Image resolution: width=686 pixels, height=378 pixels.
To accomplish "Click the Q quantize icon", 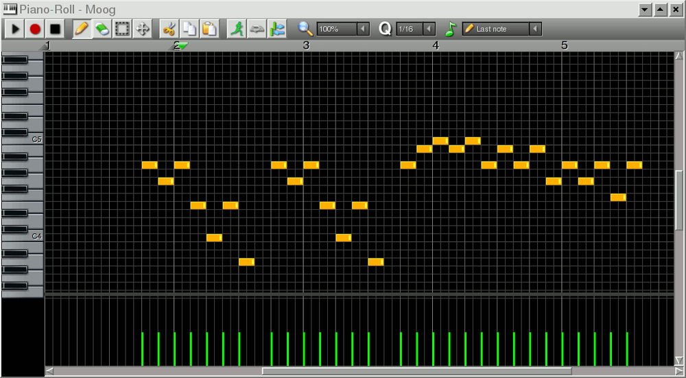I will [385, 29].
